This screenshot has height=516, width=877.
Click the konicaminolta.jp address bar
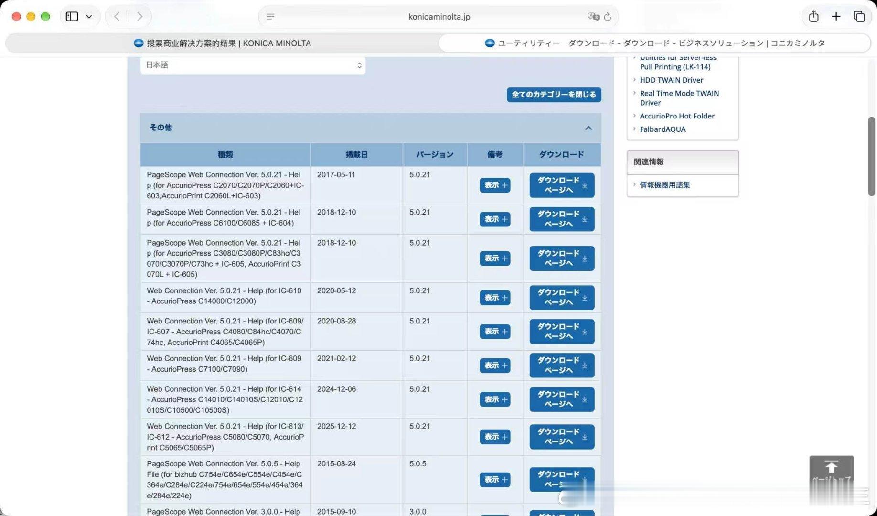[x=438, y=17]
